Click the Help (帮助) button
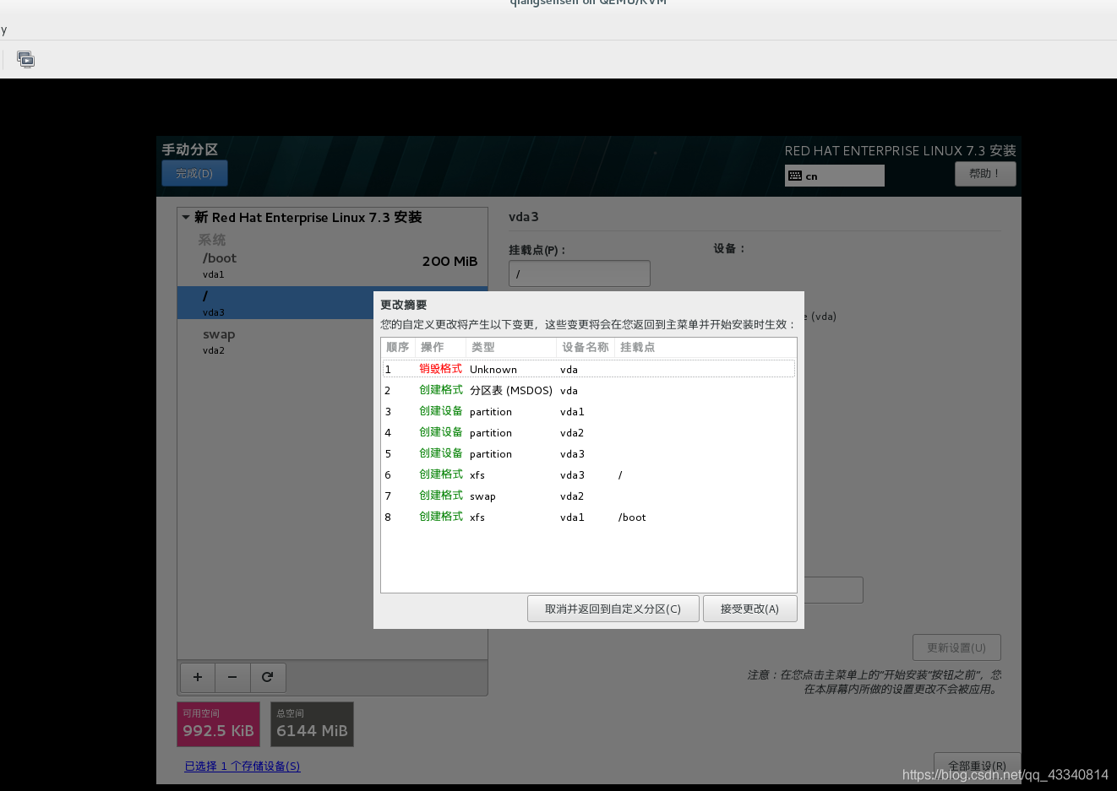The image size is (1117, 791). pyautogui.click(x=985, y=173)
